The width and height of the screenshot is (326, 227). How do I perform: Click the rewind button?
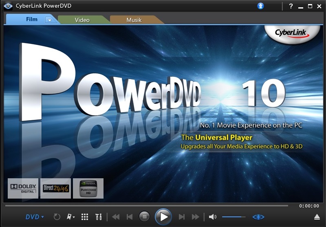coord(116,217)
